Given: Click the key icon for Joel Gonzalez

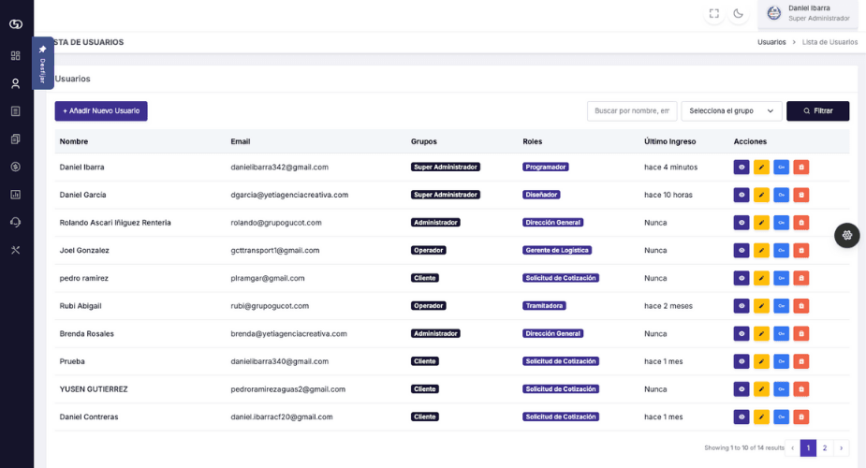Looking at the screenshot, I should point(781,251).
